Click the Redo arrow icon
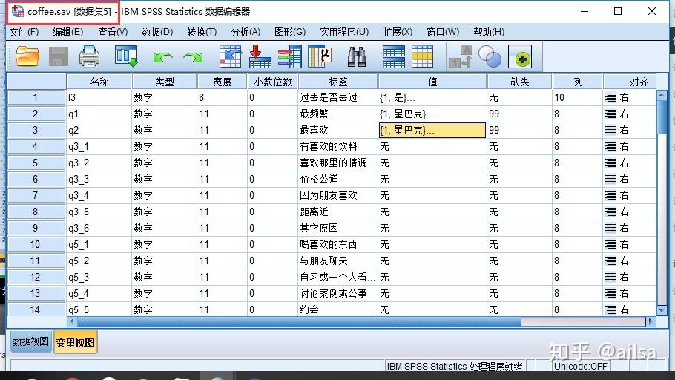The height and width of the screenshot is (380, 675). point(194,56)
